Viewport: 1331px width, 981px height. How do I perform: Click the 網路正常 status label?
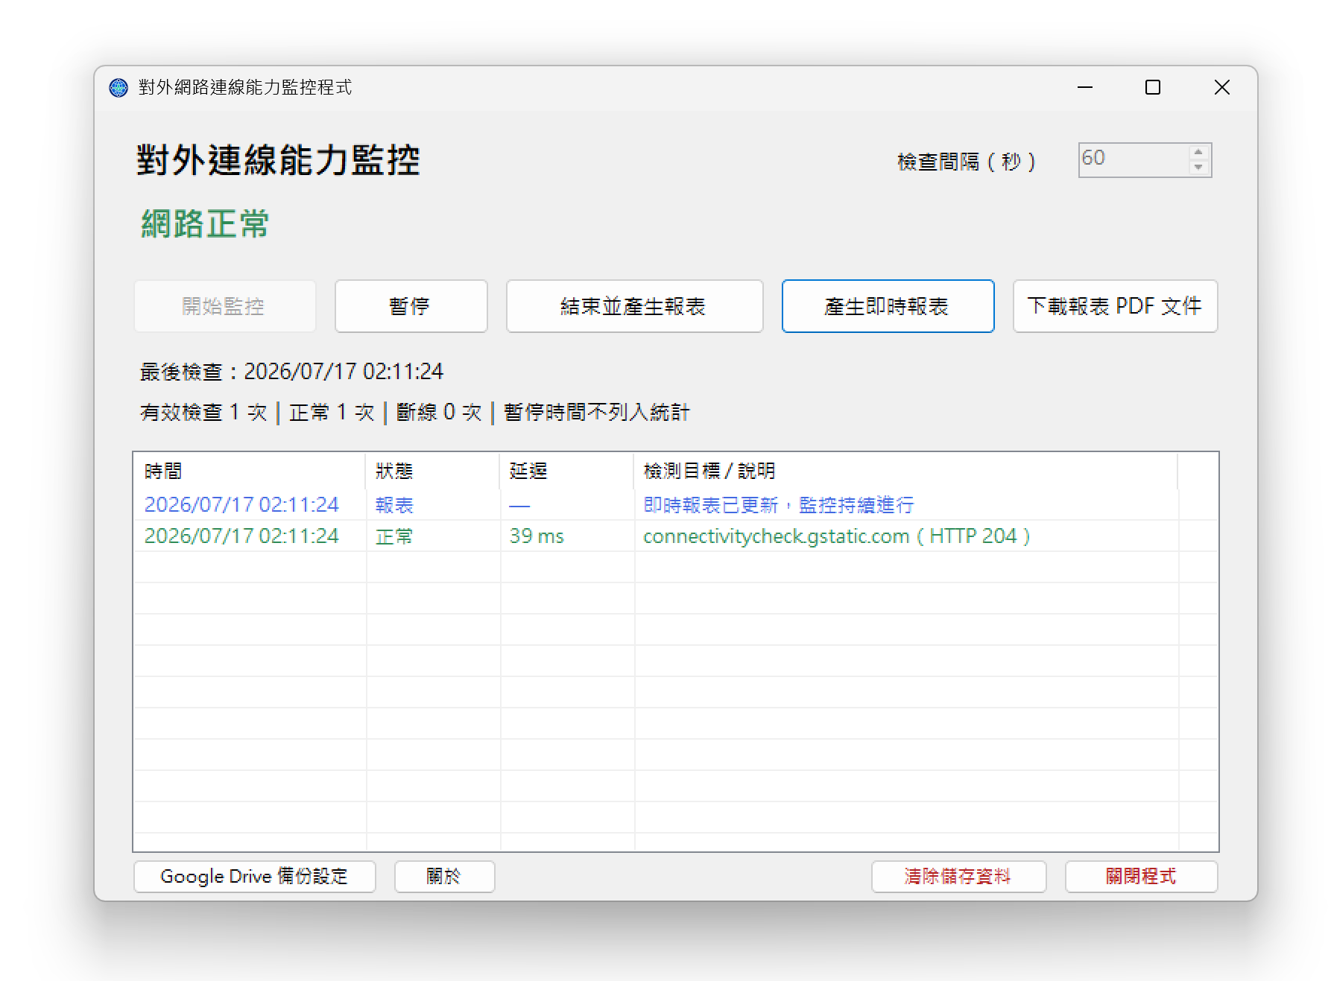click(x=205, y=223)
